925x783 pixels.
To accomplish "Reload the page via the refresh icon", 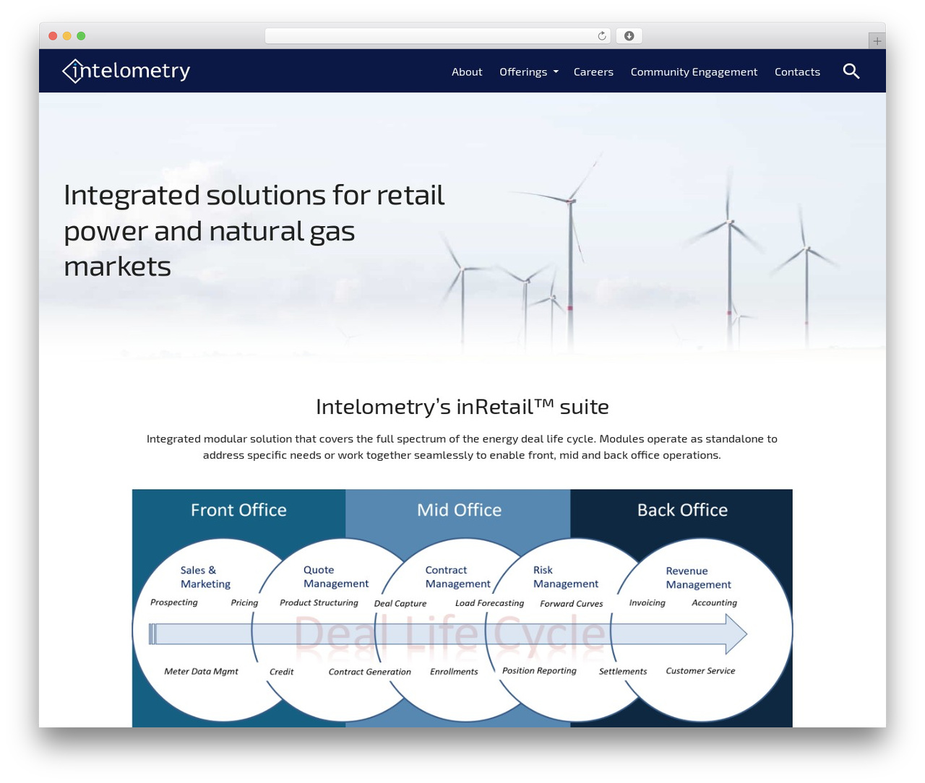I will [x=602, y=36].
